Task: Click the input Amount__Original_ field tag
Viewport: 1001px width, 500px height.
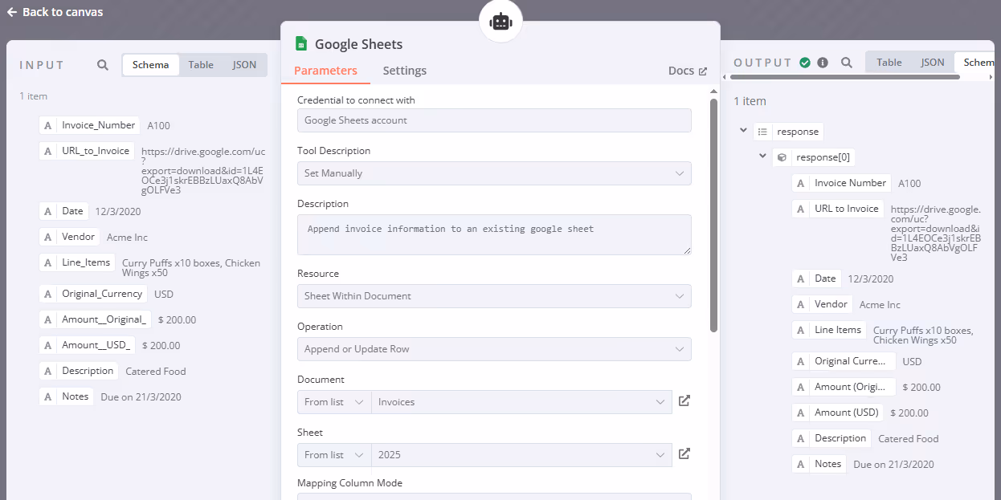Action: [95, 319]
